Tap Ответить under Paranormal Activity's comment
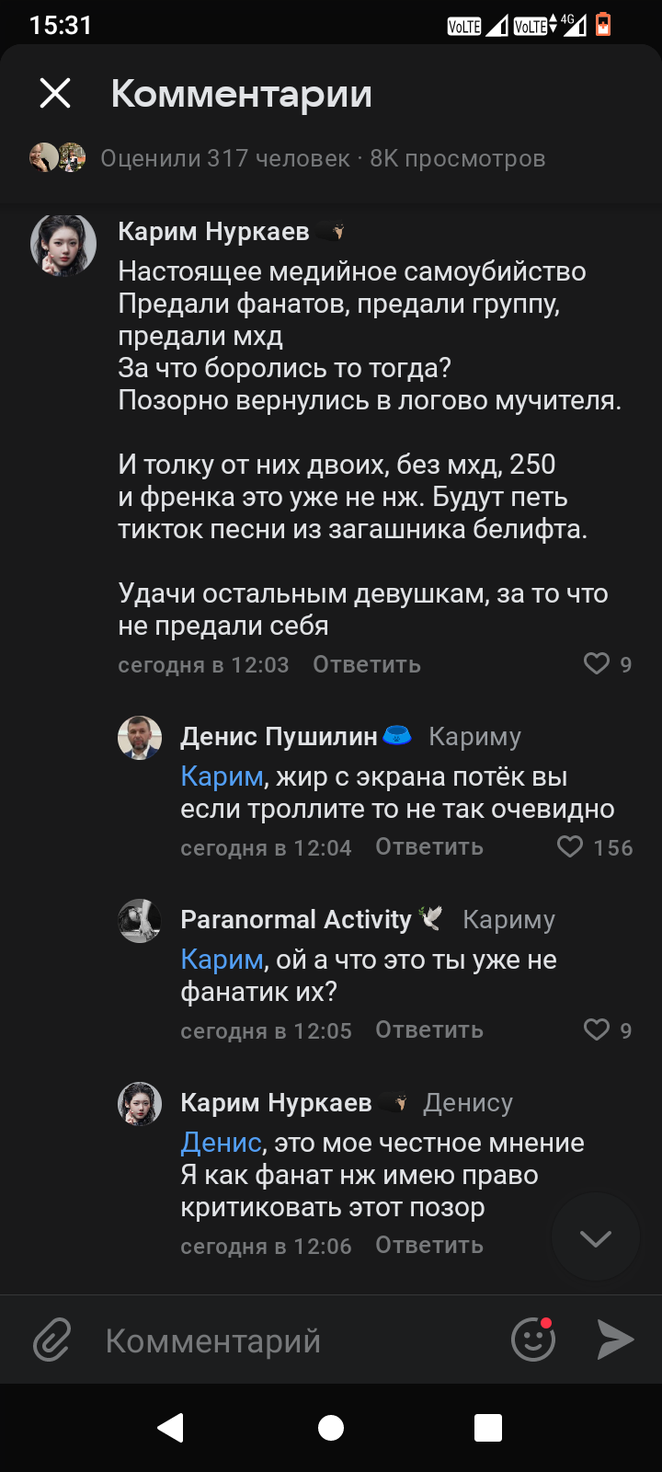The height and width of the screenshot is (1472, 662). [x=429, y=1029]
